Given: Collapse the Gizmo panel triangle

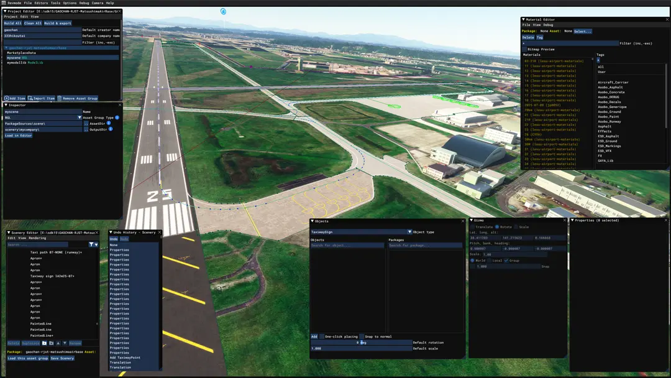Looking at the screenshot, I should click(x=472, y=220).
